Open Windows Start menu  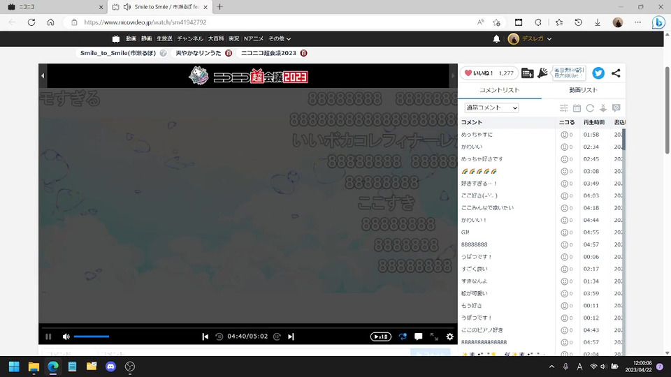tap(14, 367)
